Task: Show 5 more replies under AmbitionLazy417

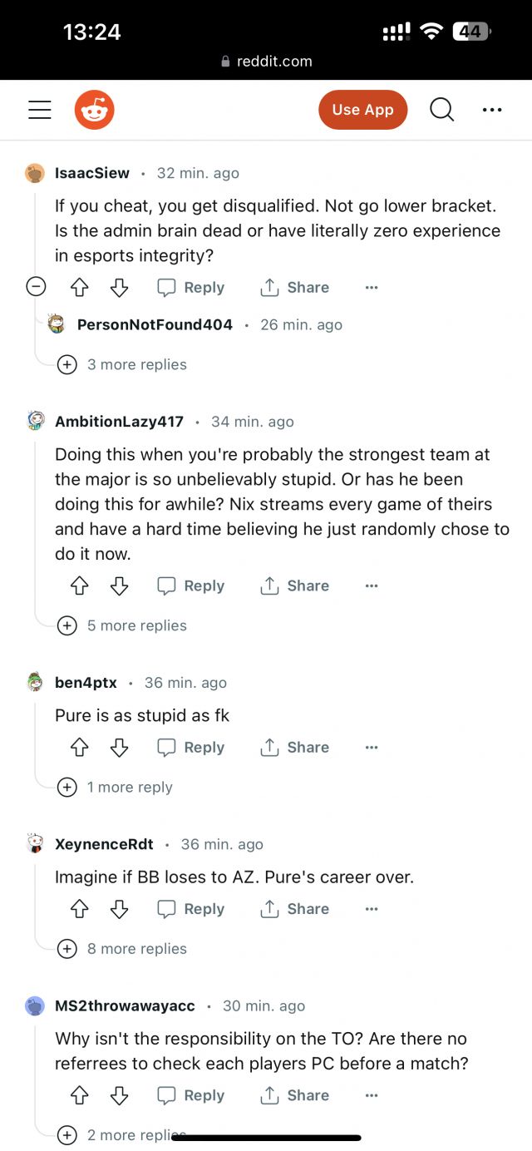Action: click(138, 625)
